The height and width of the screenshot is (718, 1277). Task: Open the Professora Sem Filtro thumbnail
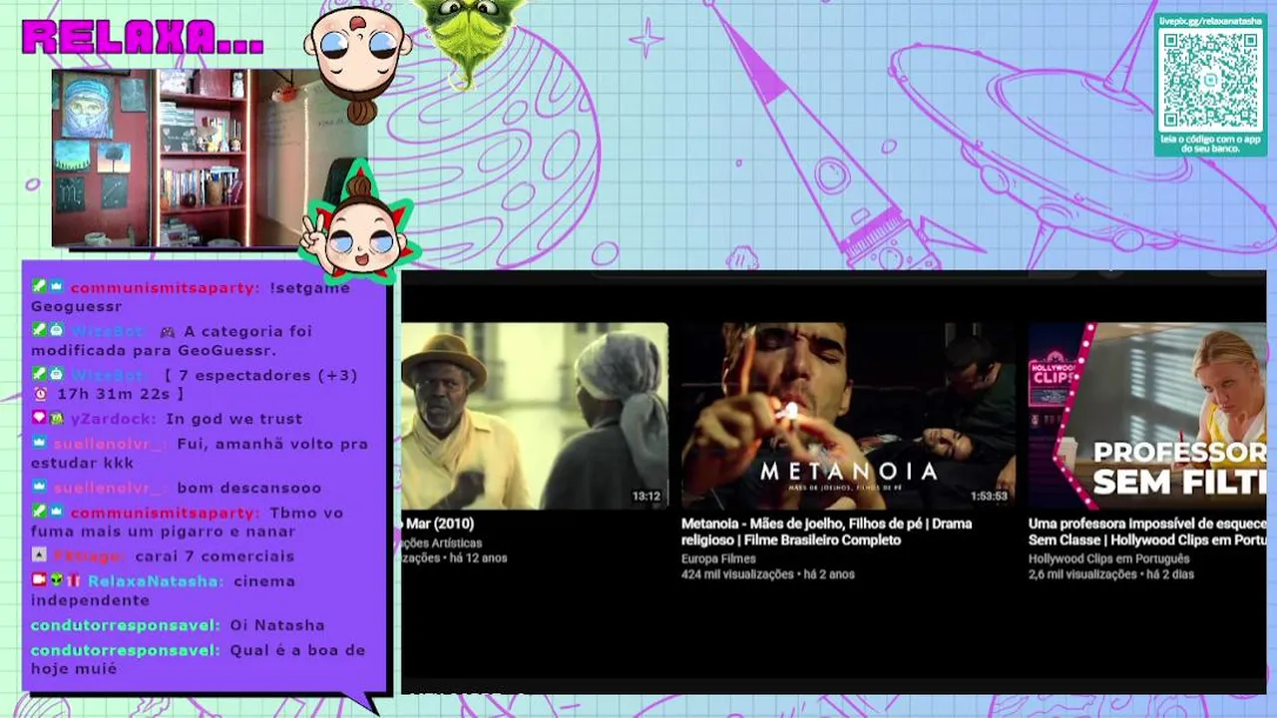point(1147,416)
